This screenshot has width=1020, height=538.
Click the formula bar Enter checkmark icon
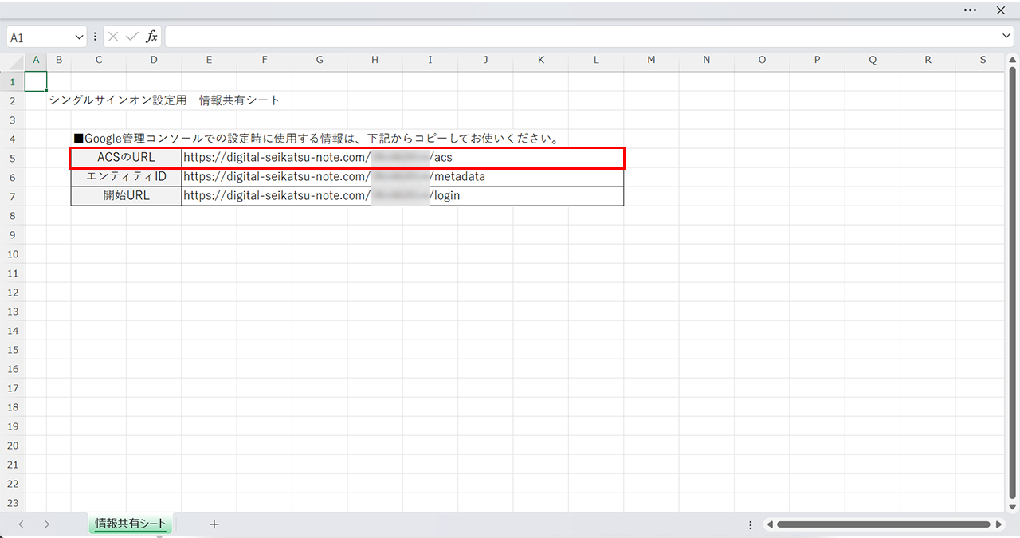pyautogui.click(x=132, y=37)
